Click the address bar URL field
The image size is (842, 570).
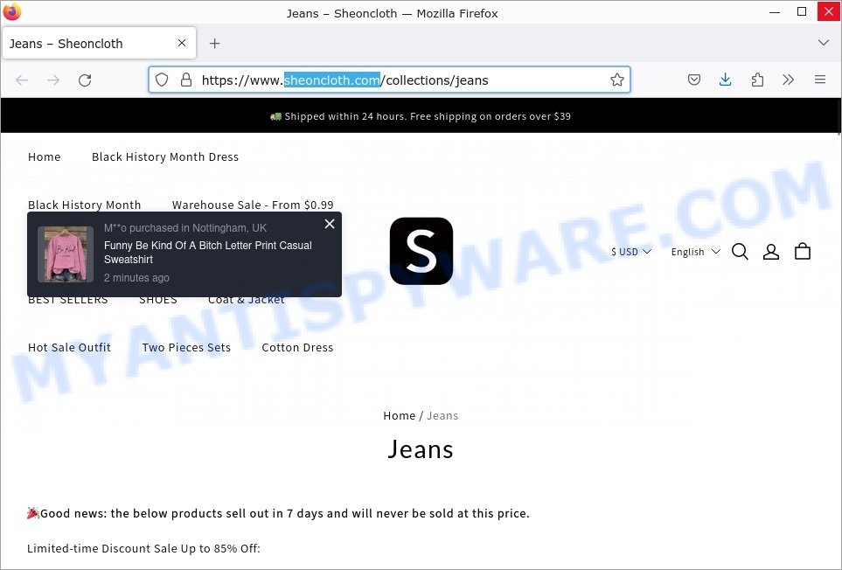click(389, 80)
